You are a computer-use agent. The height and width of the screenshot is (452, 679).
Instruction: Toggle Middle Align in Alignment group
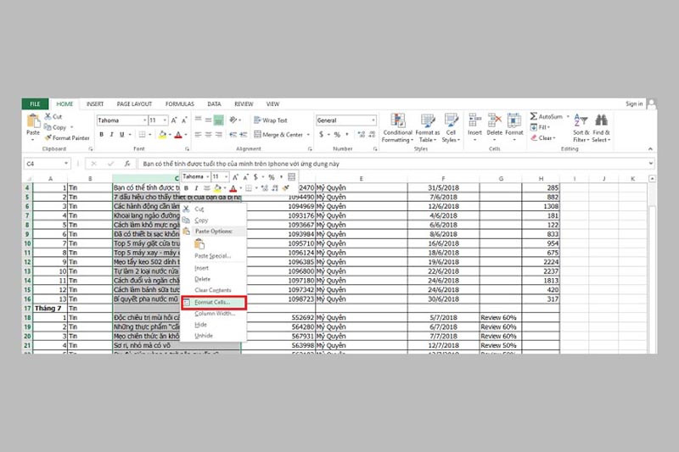tap(208, 120)
